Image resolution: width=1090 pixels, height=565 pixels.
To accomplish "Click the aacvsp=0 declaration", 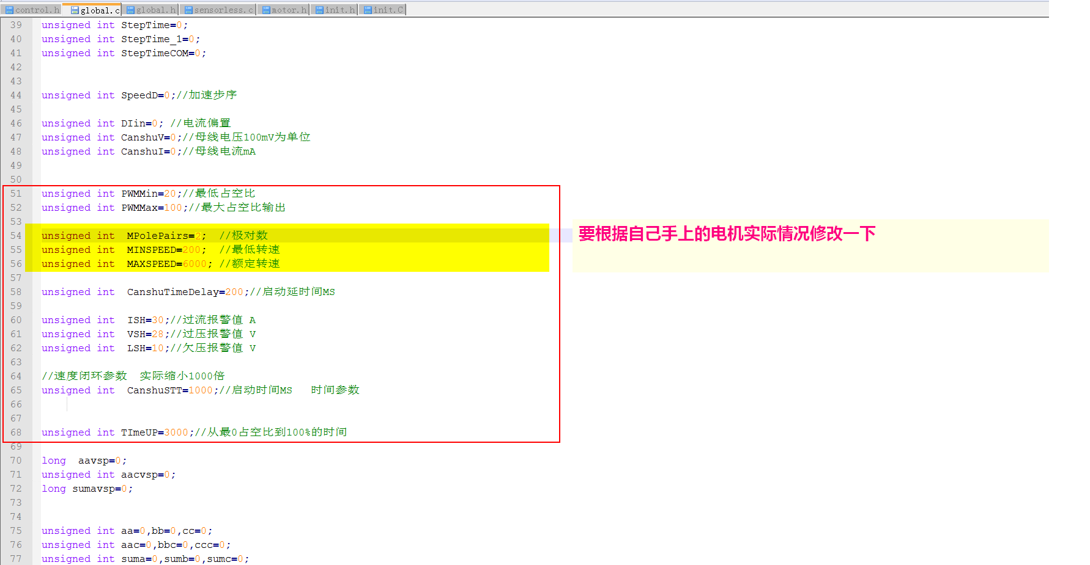I will (109, 475).
